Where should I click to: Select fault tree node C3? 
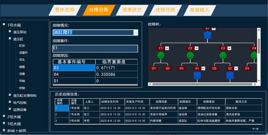point(223,48)
